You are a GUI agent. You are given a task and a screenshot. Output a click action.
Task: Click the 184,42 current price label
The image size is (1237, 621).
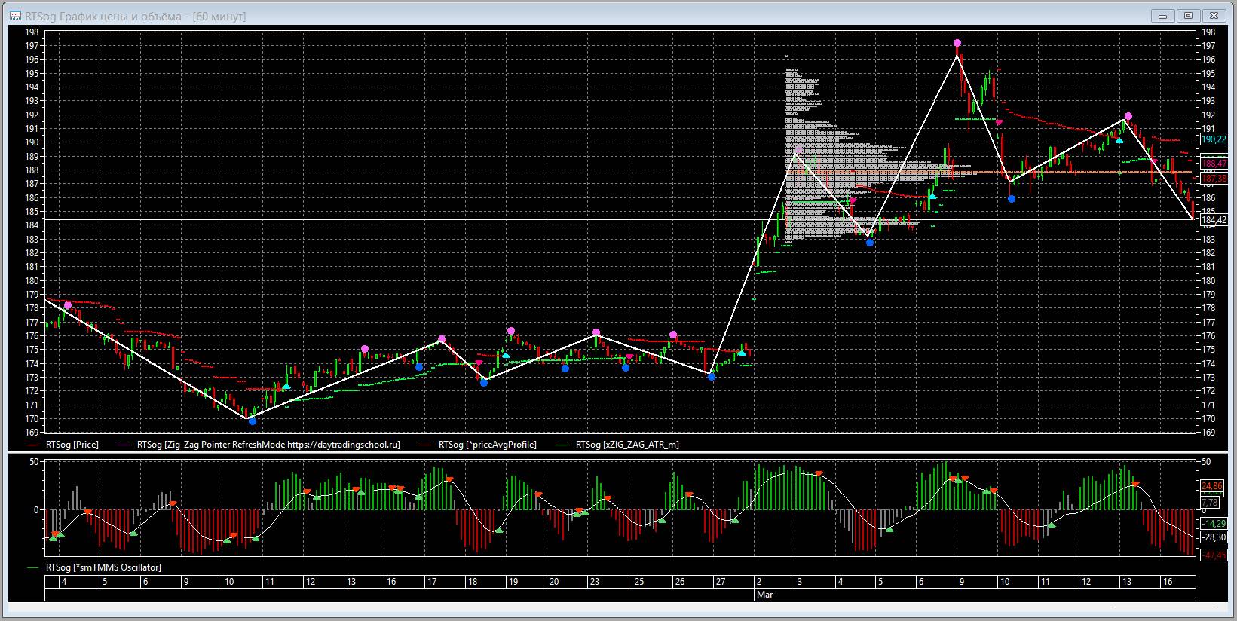pos(1214,220)
